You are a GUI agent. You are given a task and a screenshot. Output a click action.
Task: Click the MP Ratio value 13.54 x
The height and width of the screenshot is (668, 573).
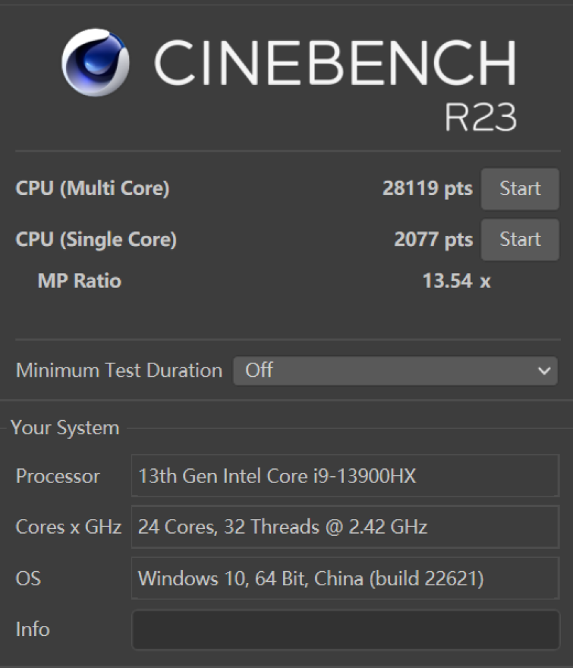tap(456, 281)
